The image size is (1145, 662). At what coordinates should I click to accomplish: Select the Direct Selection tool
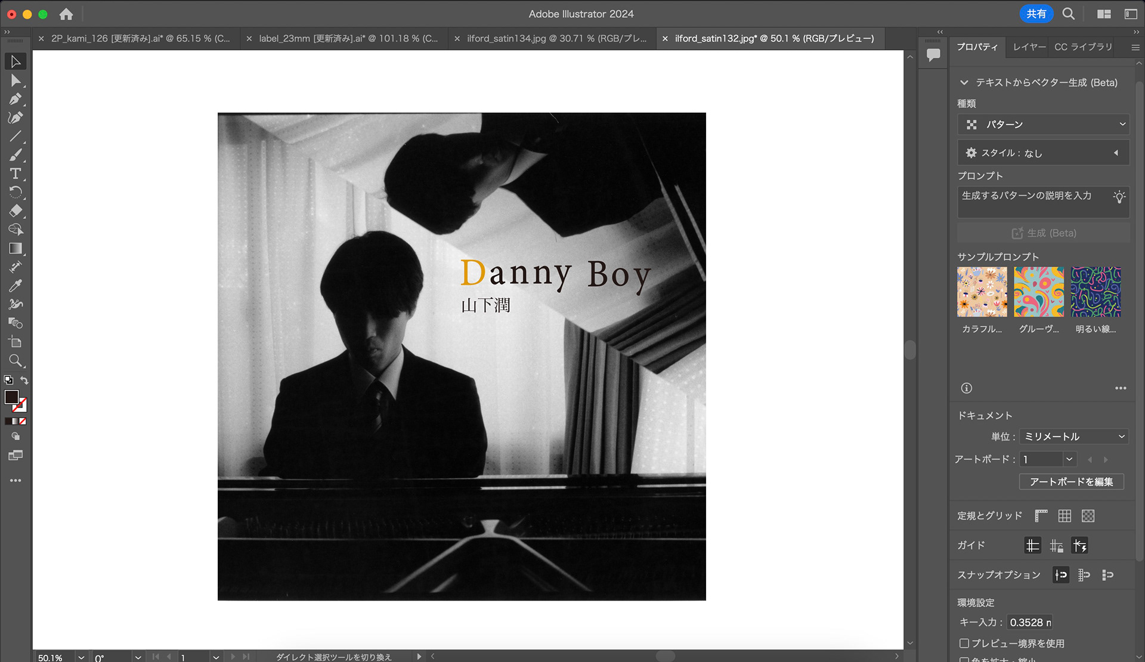(x=16, y=81)
